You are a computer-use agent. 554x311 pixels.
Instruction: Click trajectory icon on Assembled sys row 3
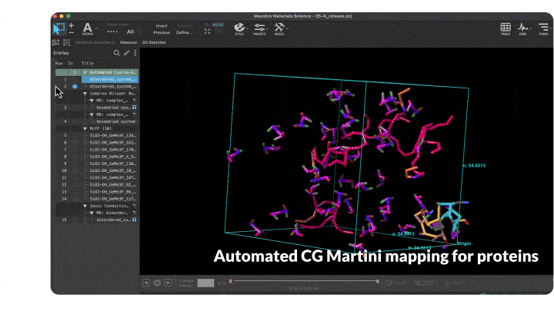coord(134,108)
